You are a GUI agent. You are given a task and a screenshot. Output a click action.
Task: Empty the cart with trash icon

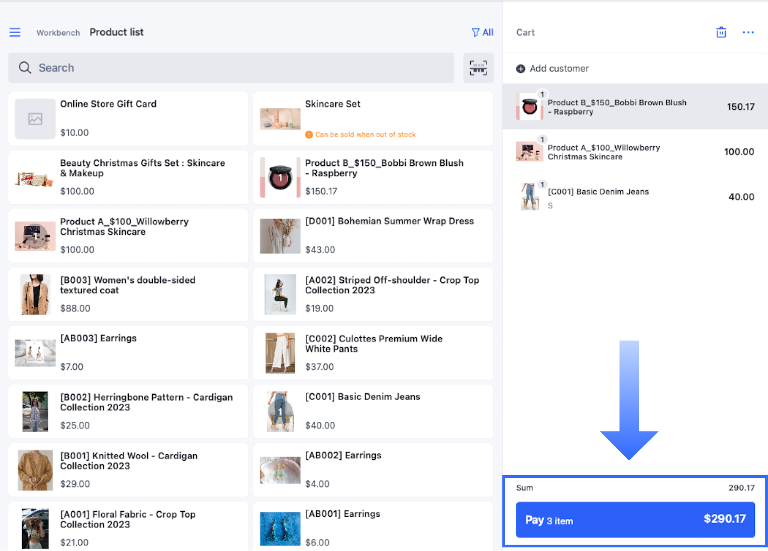(x=721, y=32)
